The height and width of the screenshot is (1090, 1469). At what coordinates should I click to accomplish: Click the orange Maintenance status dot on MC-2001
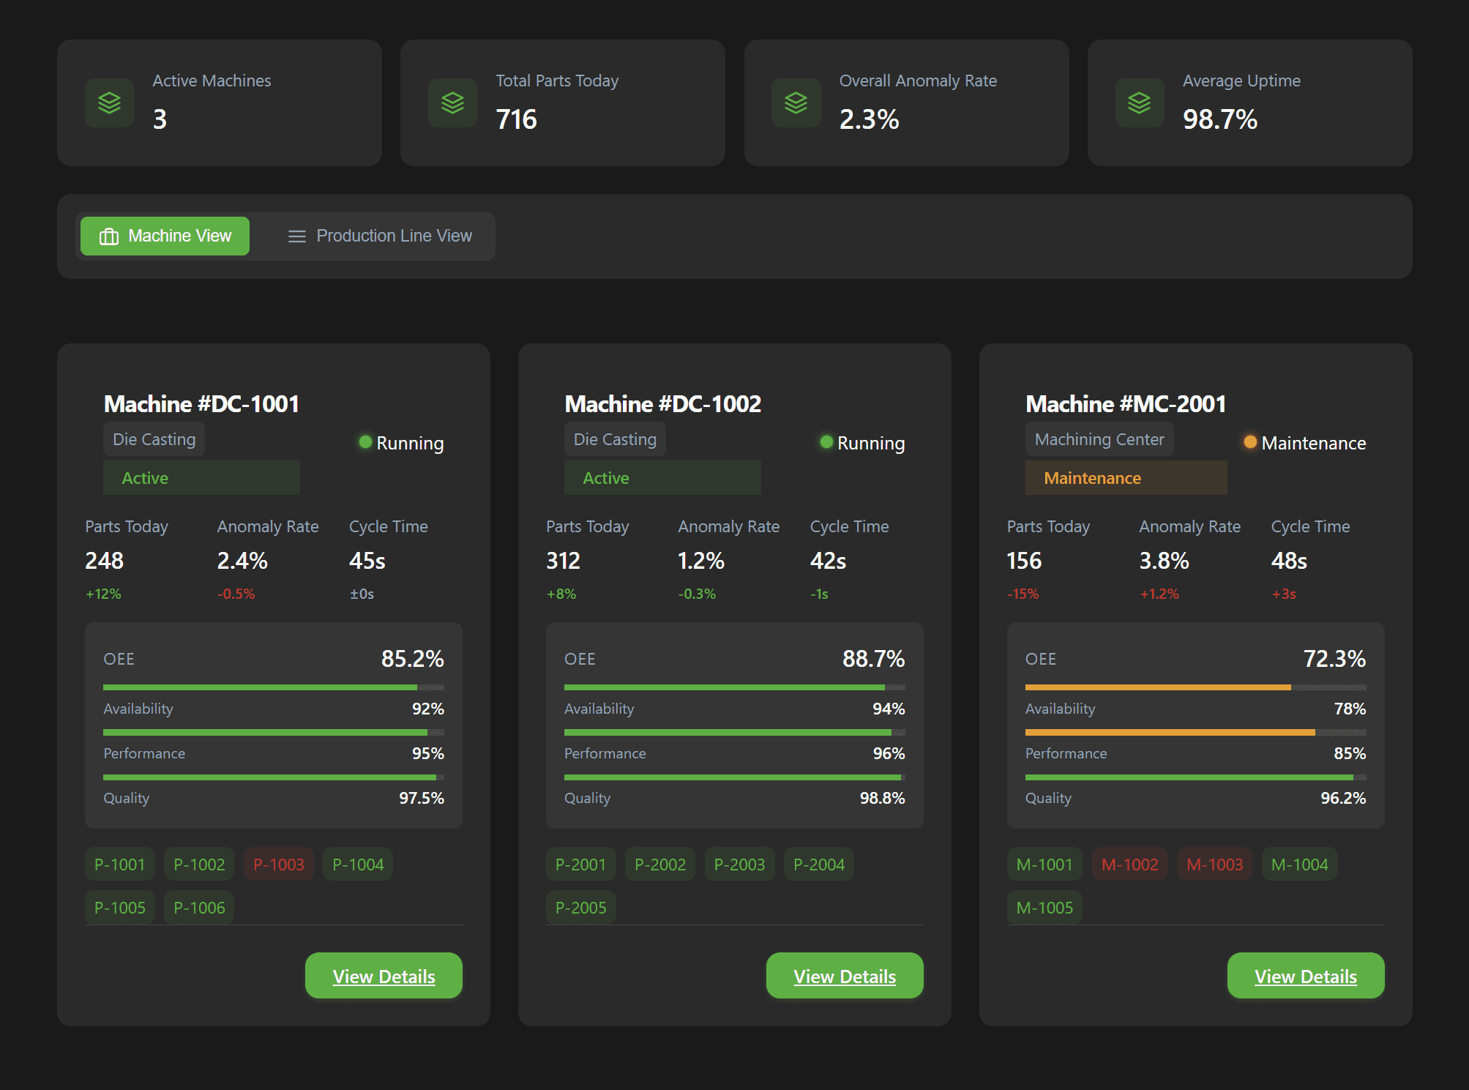[x=1250, y=442]
